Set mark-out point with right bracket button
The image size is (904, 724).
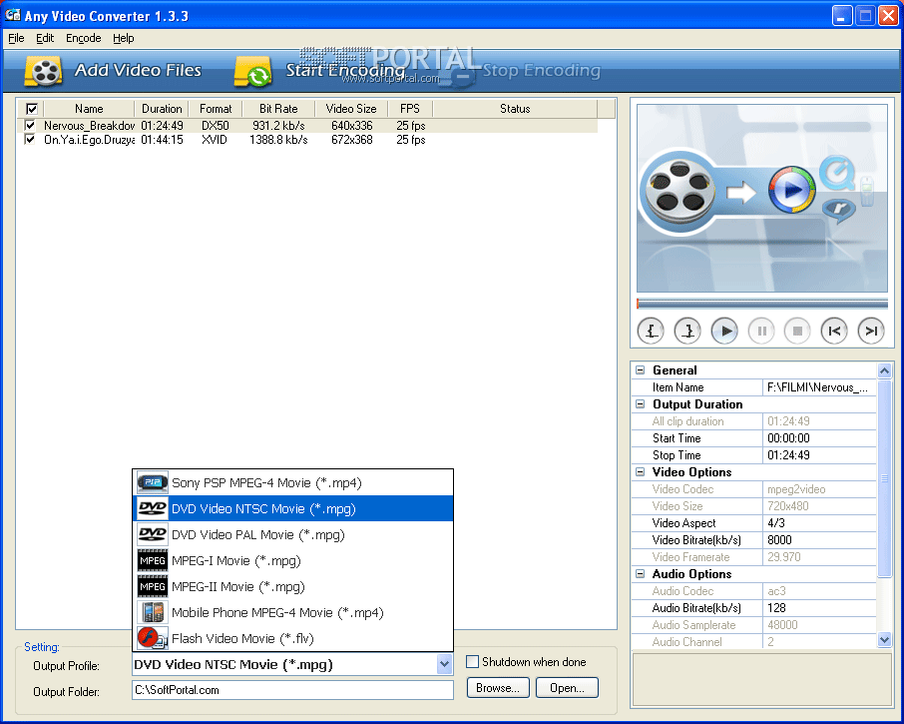coord(687,332)
